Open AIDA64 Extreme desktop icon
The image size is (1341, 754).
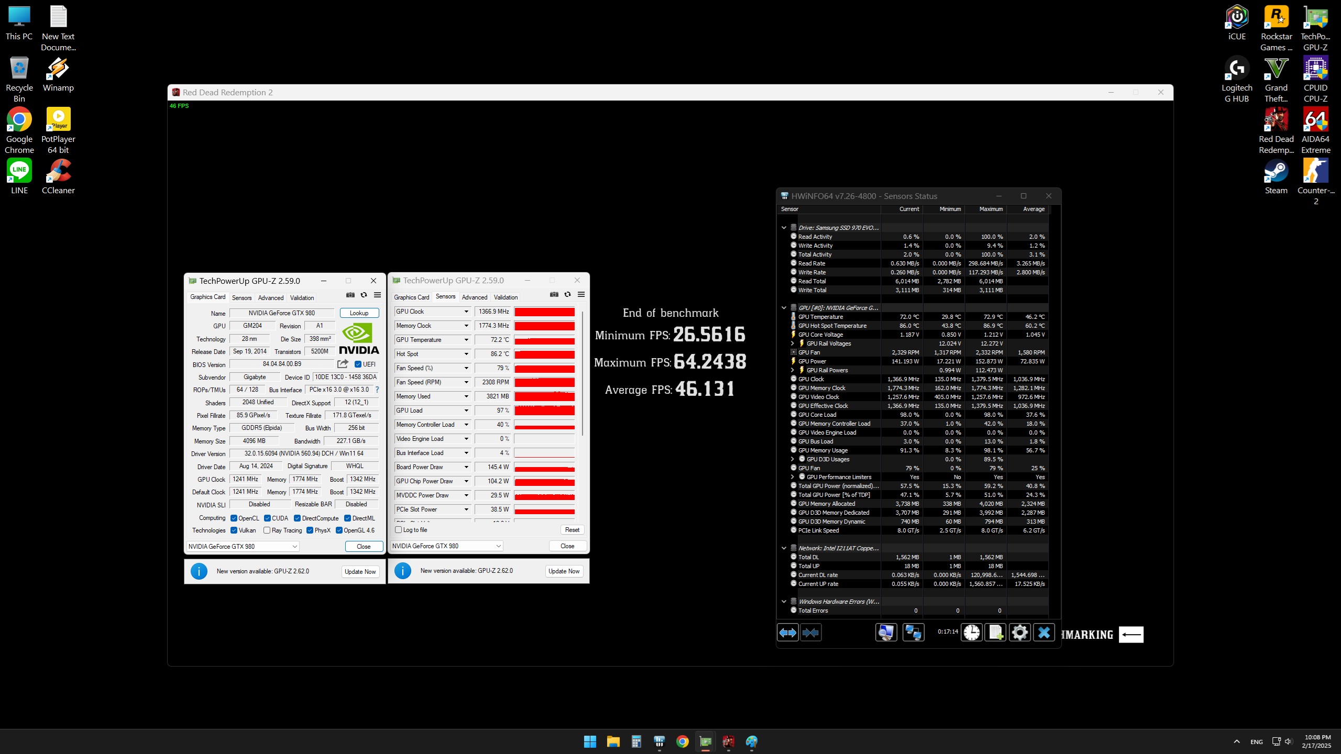[1315, 131]
